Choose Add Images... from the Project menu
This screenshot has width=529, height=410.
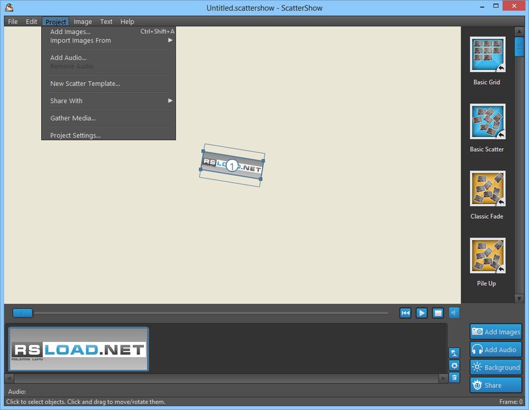[108, 32]
